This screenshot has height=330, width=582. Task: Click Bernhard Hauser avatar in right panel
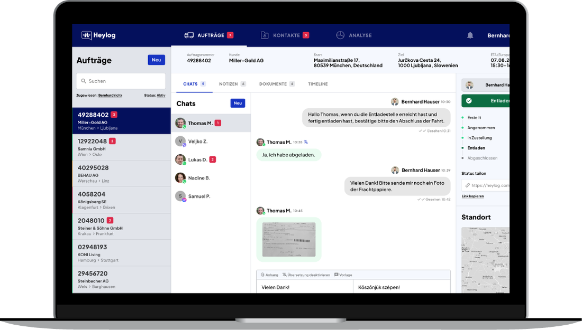(x=469, y=85)
